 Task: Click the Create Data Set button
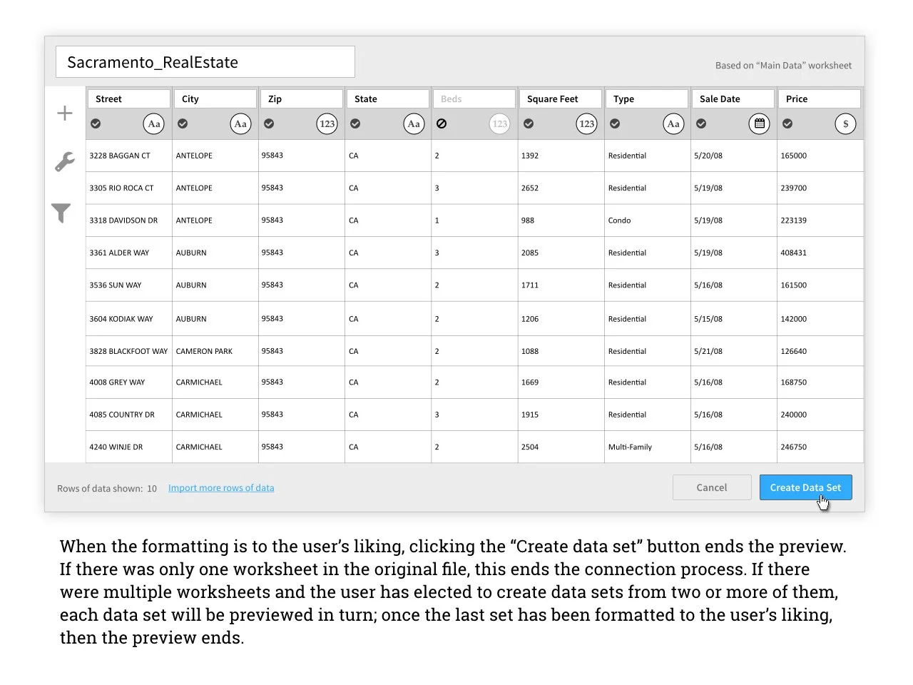tap(806, 487)
